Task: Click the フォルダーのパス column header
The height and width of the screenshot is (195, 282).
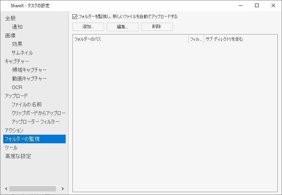Action: (131, 39)
